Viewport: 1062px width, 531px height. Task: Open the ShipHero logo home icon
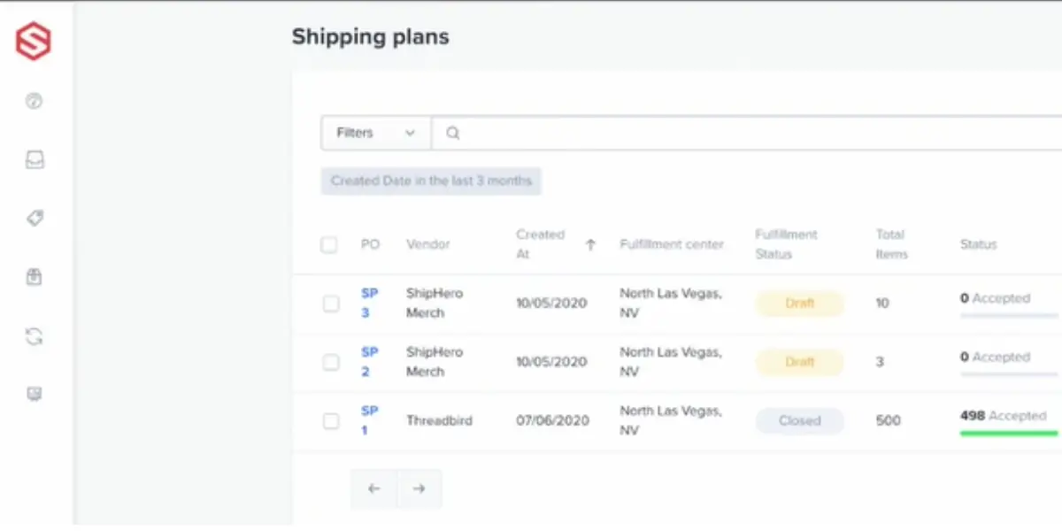(x=34, y=42)
